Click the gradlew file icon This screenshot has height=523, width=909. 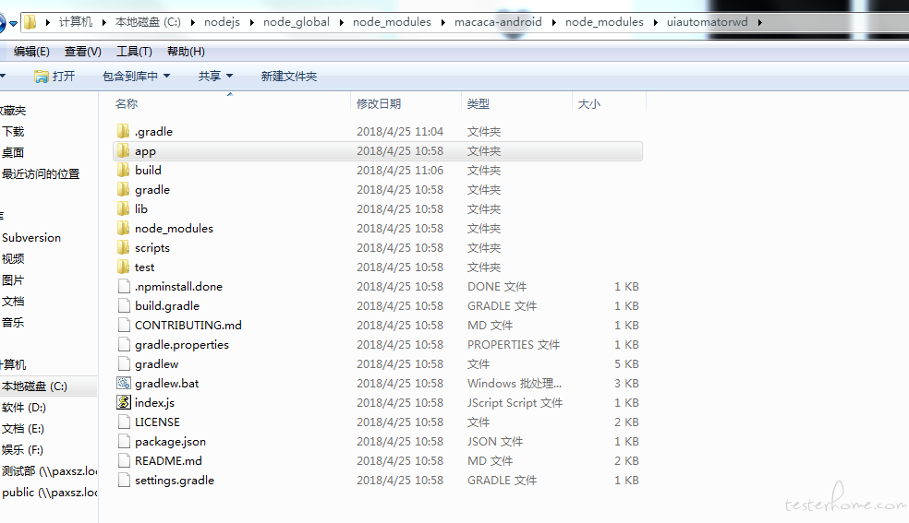click(124, 364)
